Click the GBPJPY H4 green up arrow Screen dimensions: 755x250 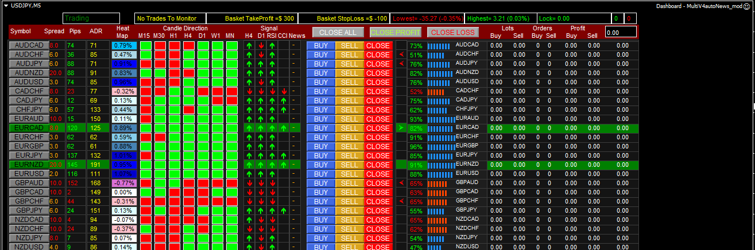(x=249, y=210)
